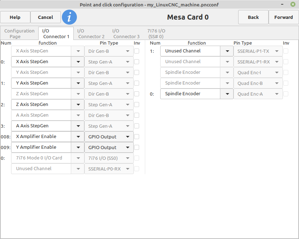Screen dimensions: 299x239
Task: Open the Quad Enc-I pin type dropdown
Action: (258, 72)
